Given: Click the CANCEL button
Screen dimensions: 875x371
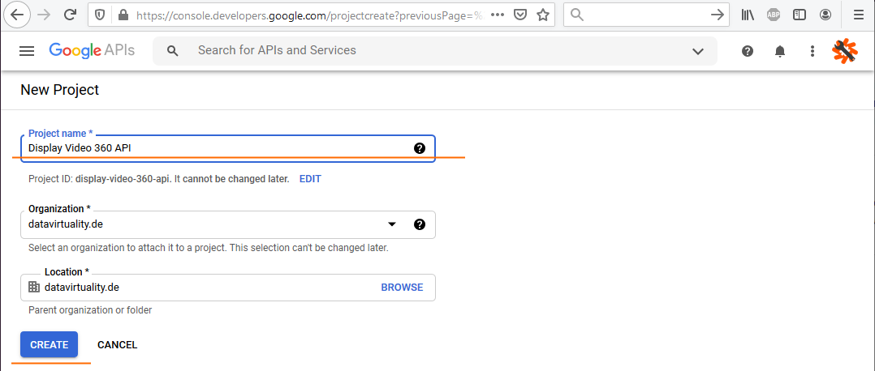Looking at the screenshot, I should click(117, 344).
